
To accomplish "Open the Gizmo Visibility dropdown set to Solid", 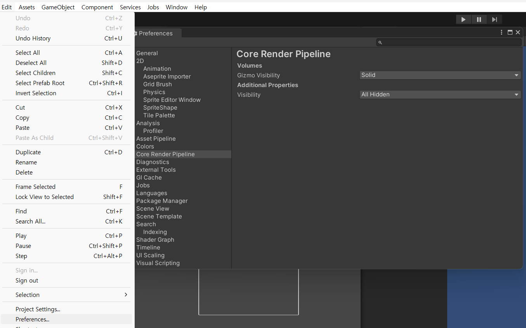I will point(440,75).
